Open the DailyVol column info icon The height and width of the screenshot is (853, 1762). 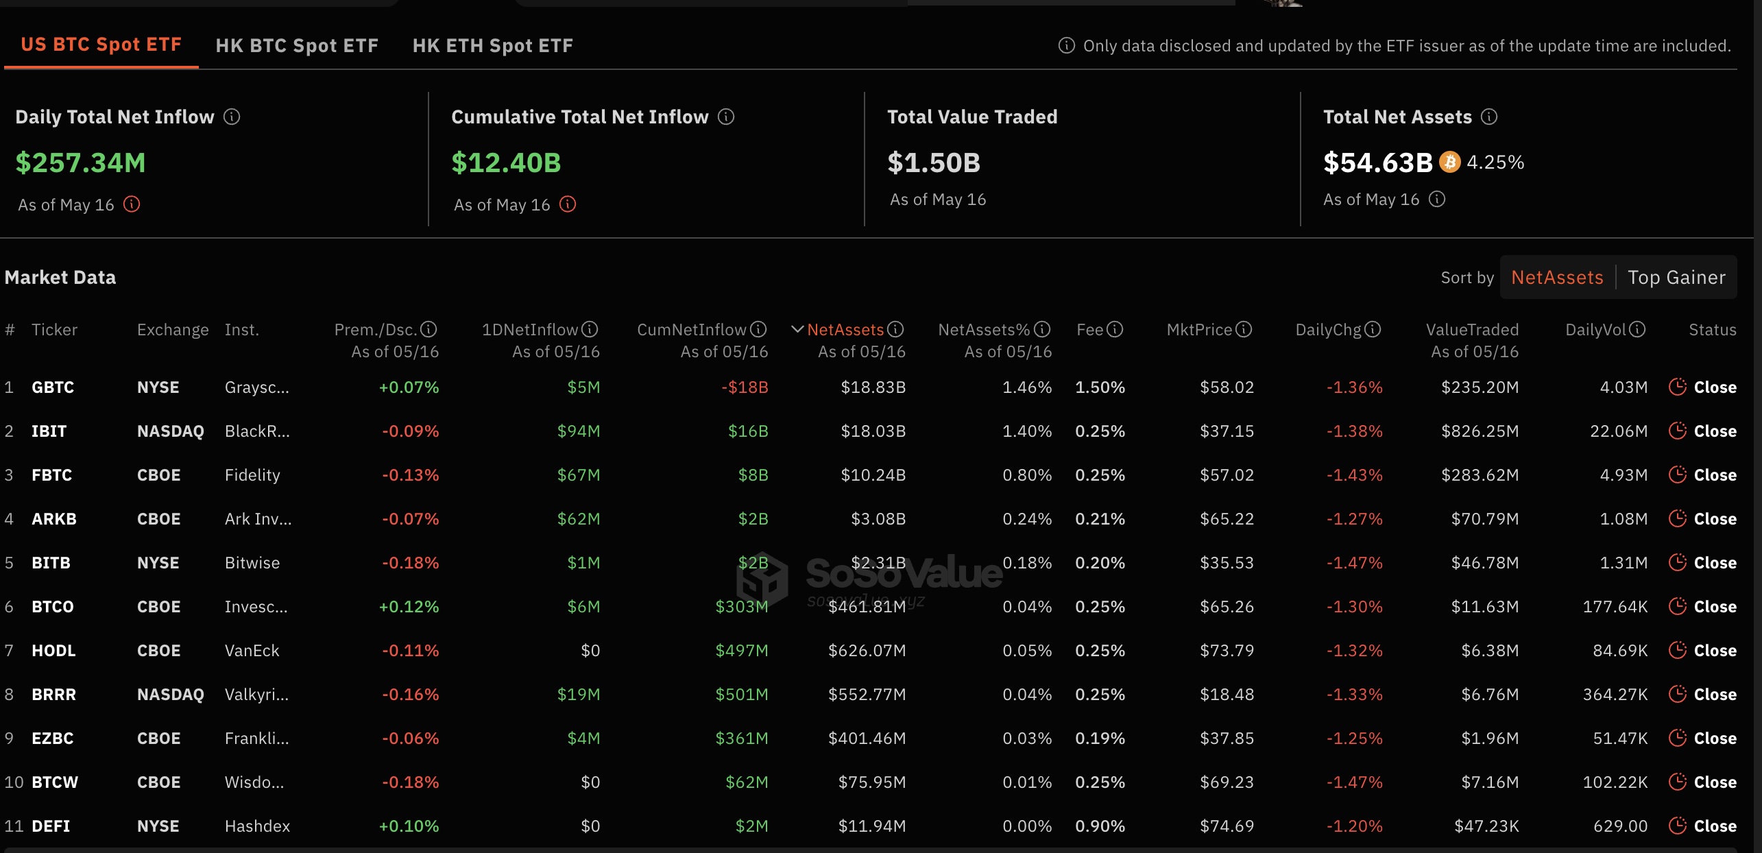(x=1637, y=330)
